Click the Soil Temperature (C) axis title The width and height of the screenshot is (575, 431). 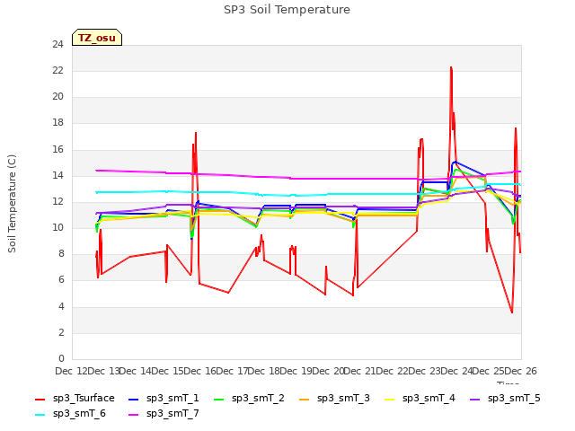(x=12, y=204)
